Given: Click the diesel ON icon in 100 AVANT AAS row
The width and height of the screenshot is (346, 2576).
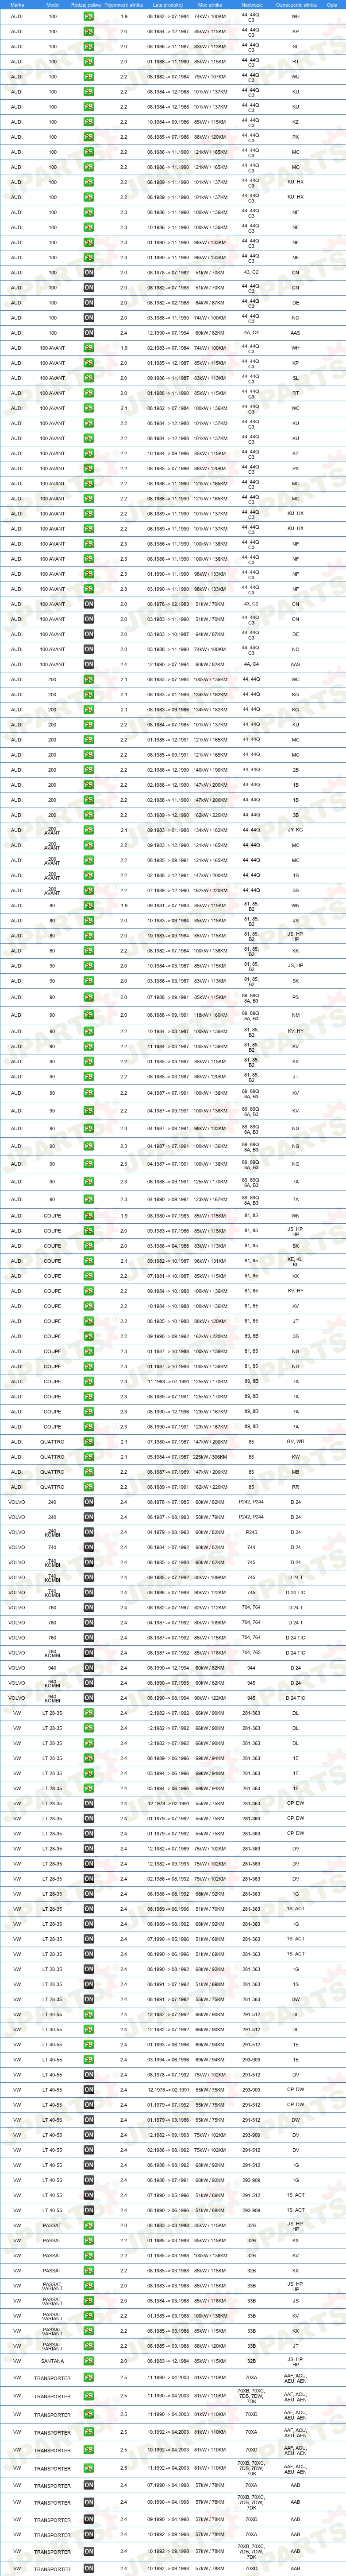Looking at the screenshot, I should [89, 664].
